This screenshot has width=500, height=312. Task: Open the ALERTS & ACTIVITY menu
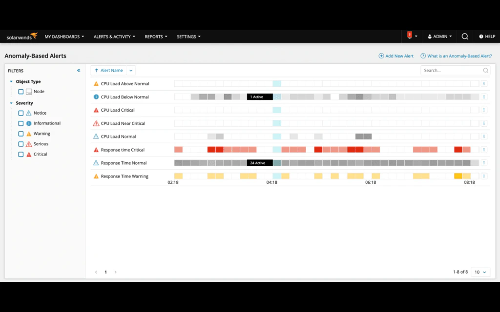(114, 36)
